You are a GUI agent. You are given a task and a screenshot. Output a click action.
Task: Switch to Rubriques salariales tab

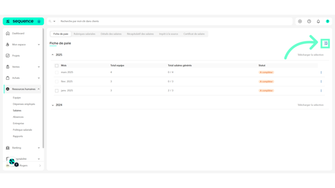point(84,34)
